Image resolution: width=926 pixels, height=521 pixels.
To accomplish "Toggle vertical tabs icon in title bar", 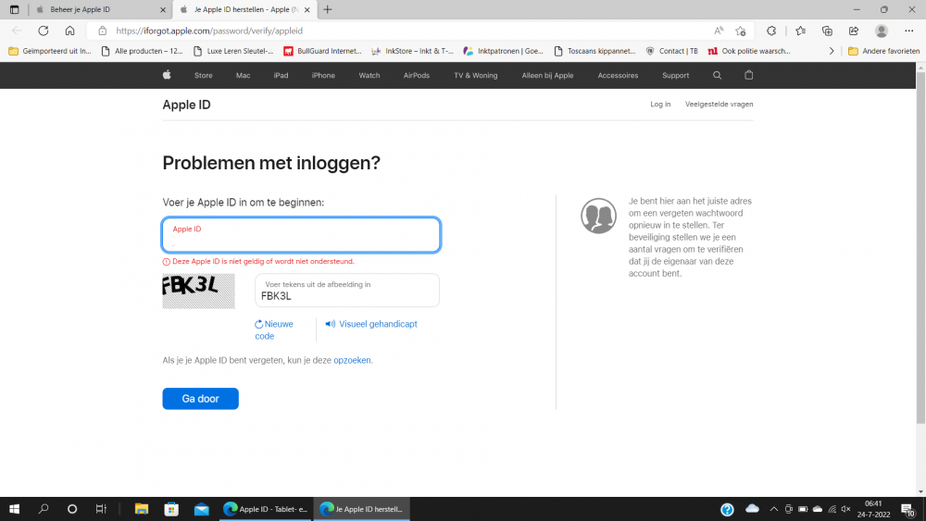I will pyautogui.click(x=14, y=9).
